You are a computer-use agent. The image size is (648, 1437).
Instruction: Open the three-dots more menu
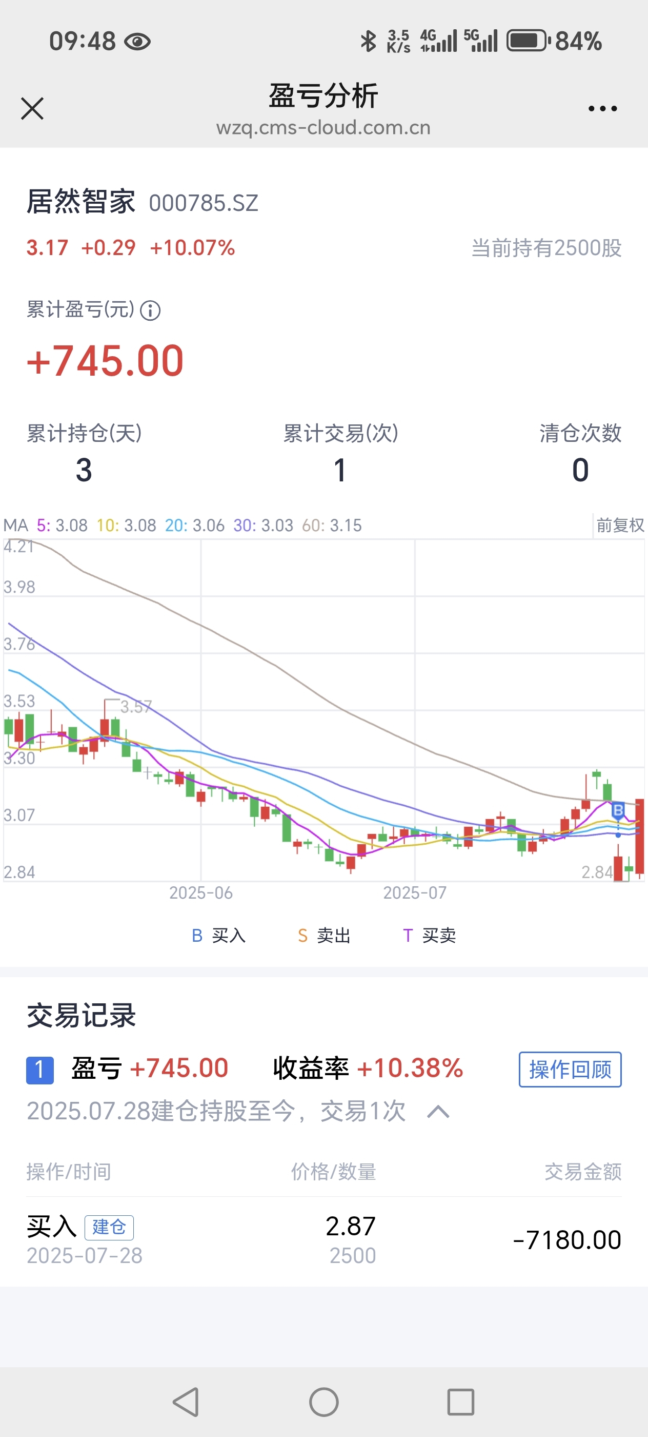602,108
